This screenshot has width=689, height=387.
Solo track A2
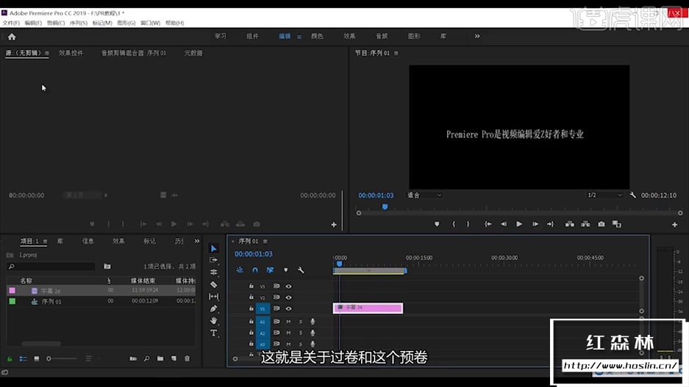tap(301, 333)
